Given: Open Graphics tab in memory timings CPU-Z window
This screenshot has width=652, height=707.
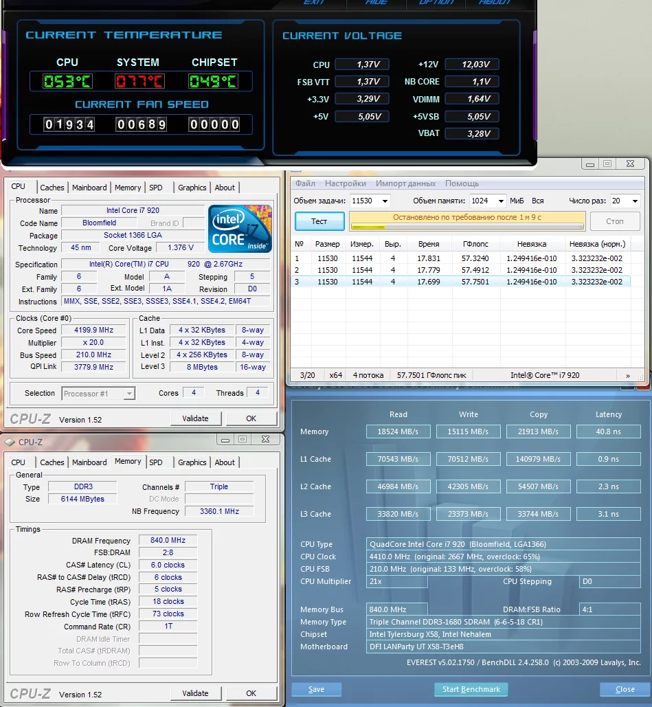Looking at the screenshot, I should click(192, 462).
